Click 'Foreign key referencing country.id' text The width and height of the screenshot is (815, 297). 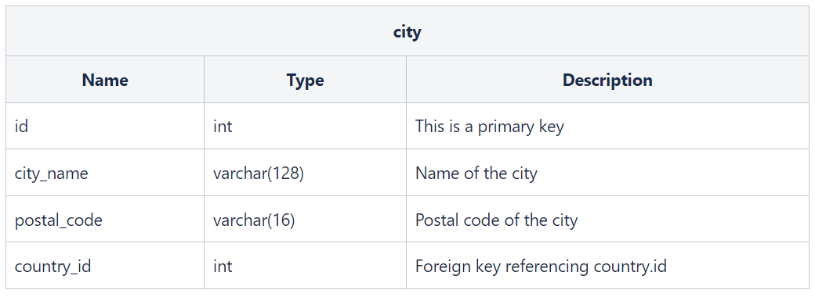541,266
